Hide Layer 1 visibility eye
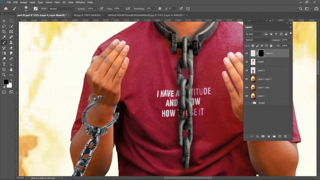This screenshot has width=320, height=180. (246, 96)
